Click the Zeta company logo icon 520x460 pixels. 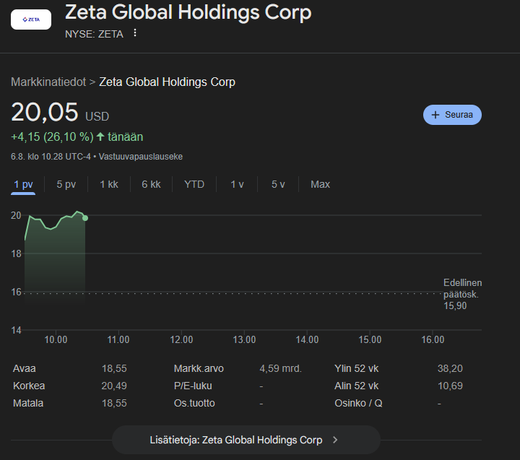point(31,19)
